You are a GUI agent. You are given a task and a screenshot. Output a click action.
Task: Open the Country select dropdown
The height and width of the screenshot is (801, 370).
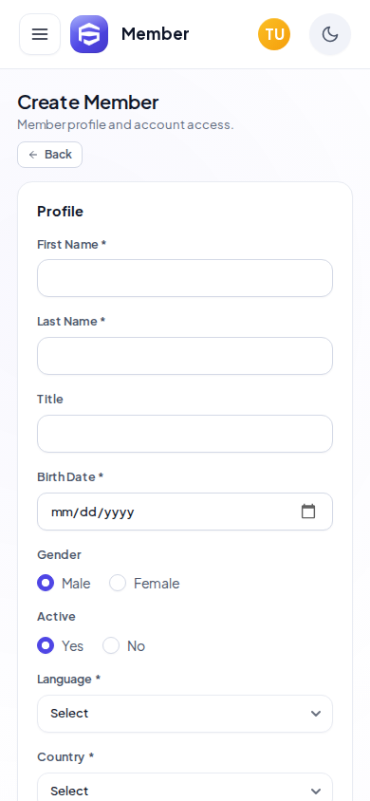tap(185, 787)
